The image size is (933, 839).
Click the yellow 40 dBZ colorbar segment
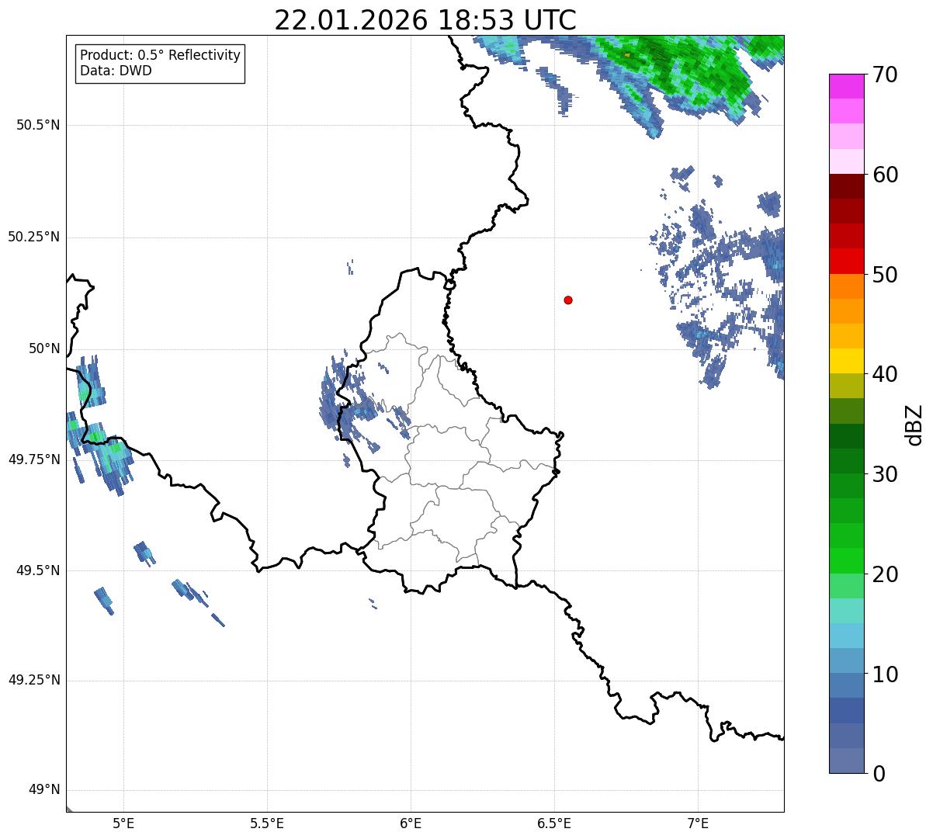coord(846,361)
